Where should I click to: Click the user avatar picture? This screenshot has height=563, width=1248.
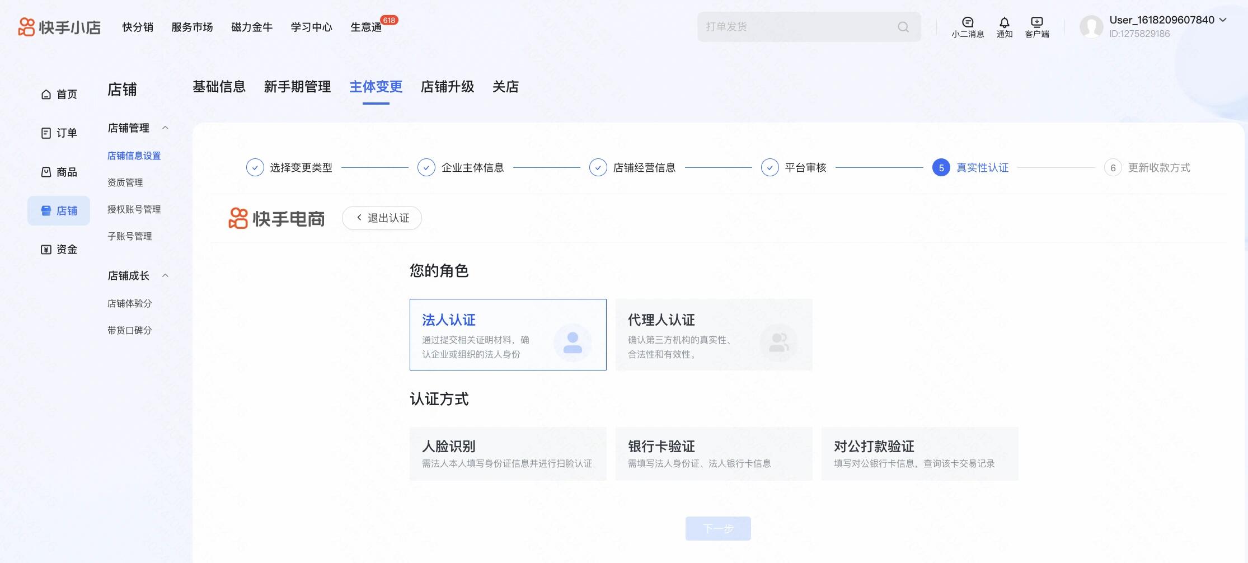point(1091,27)
